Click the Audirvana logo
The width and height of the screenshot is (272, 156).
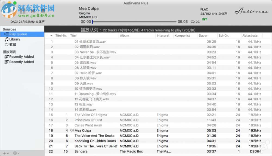[252, 10]
